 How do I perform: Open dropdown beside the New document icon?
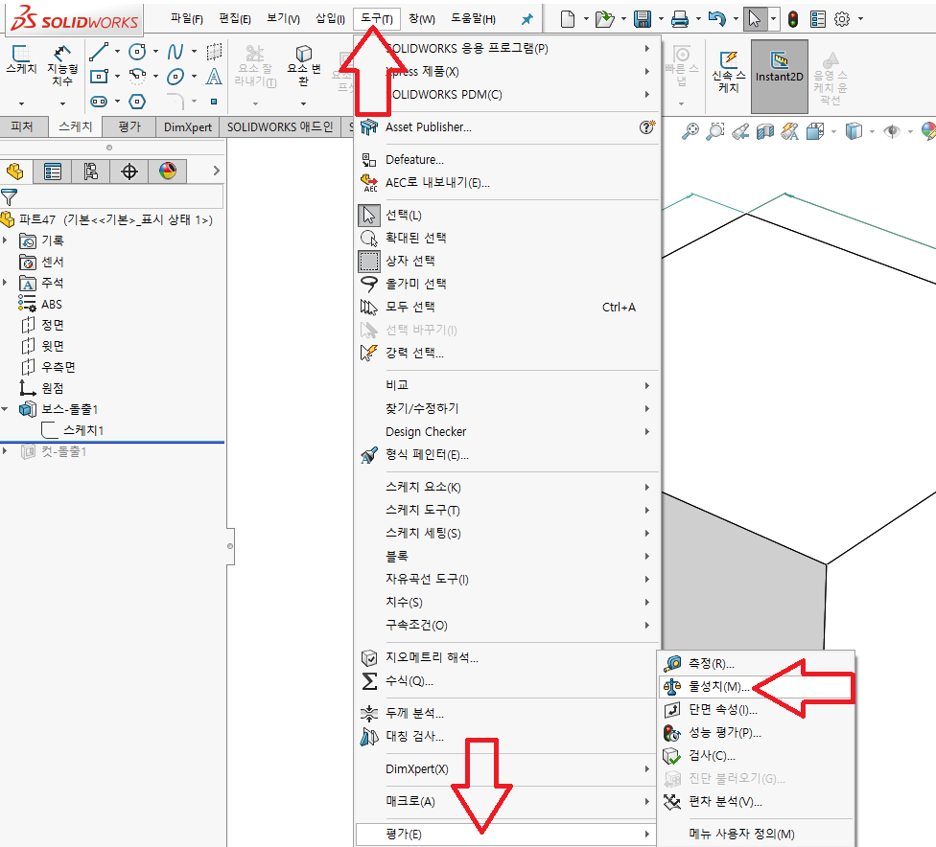(x=586, y=19)
